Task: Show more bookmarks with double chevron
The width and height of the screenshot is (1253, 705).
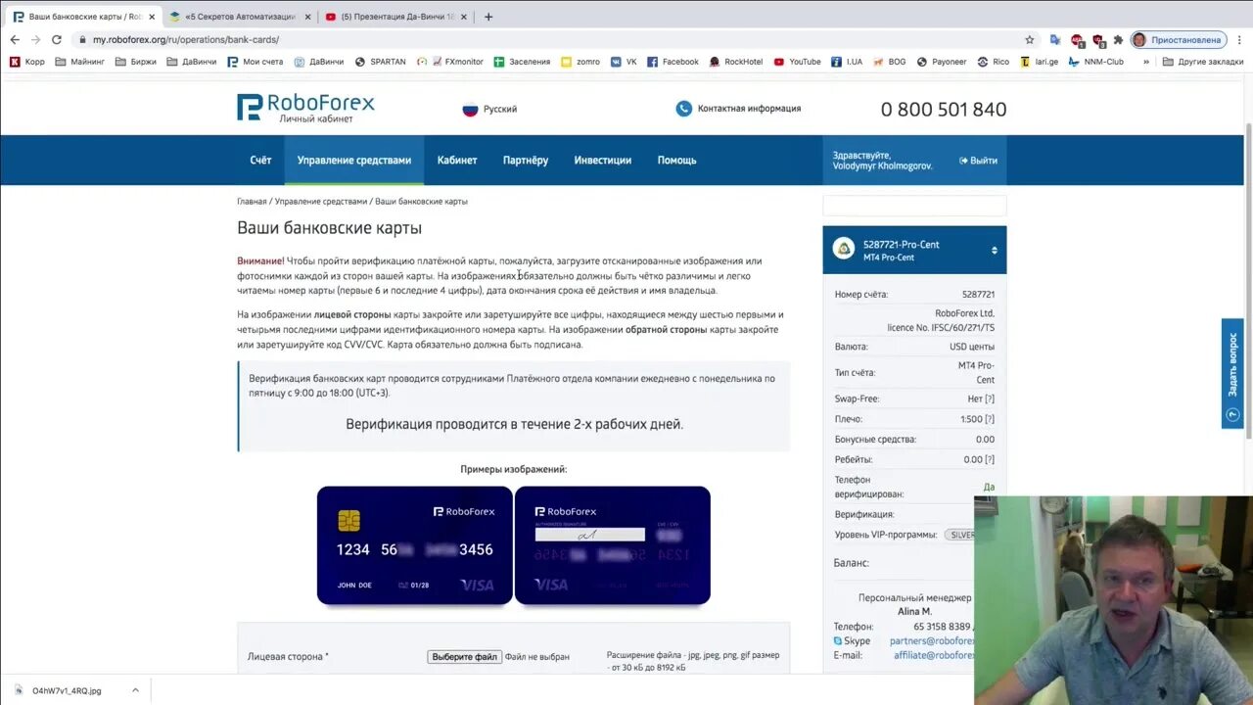Action: (x=1146, y=62)
